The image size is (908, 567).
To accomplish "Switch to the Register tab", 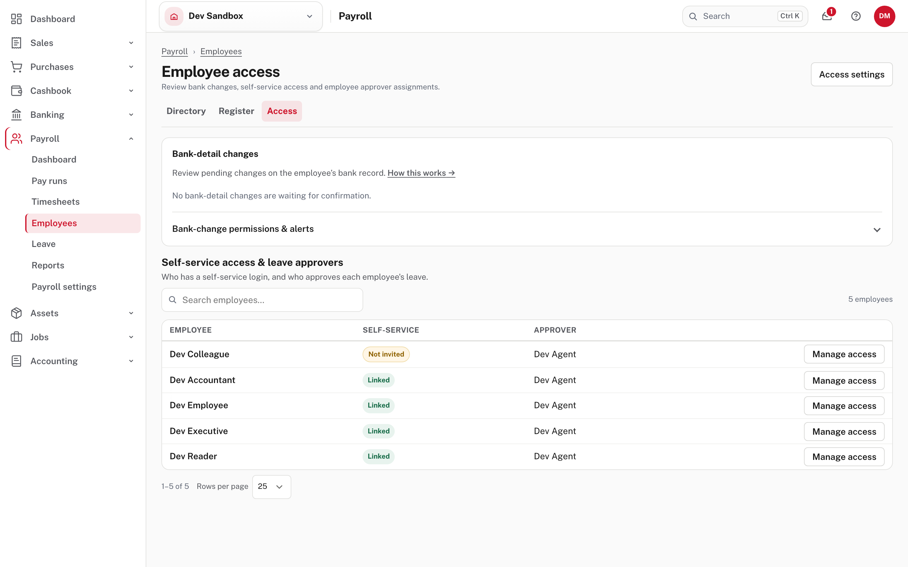I will (236, 111).
